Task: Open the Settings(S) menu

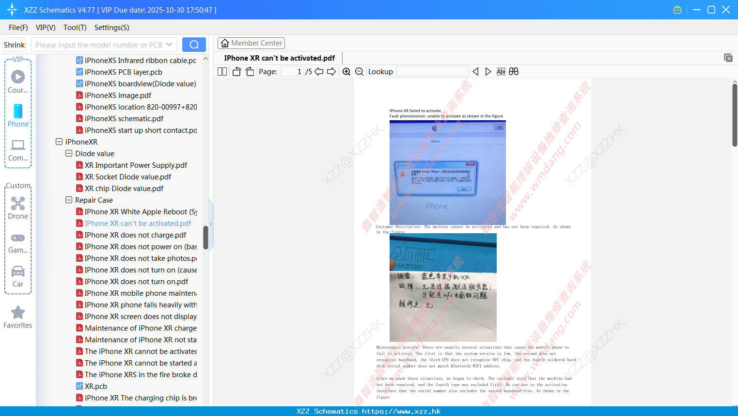Action: (112, 28)
